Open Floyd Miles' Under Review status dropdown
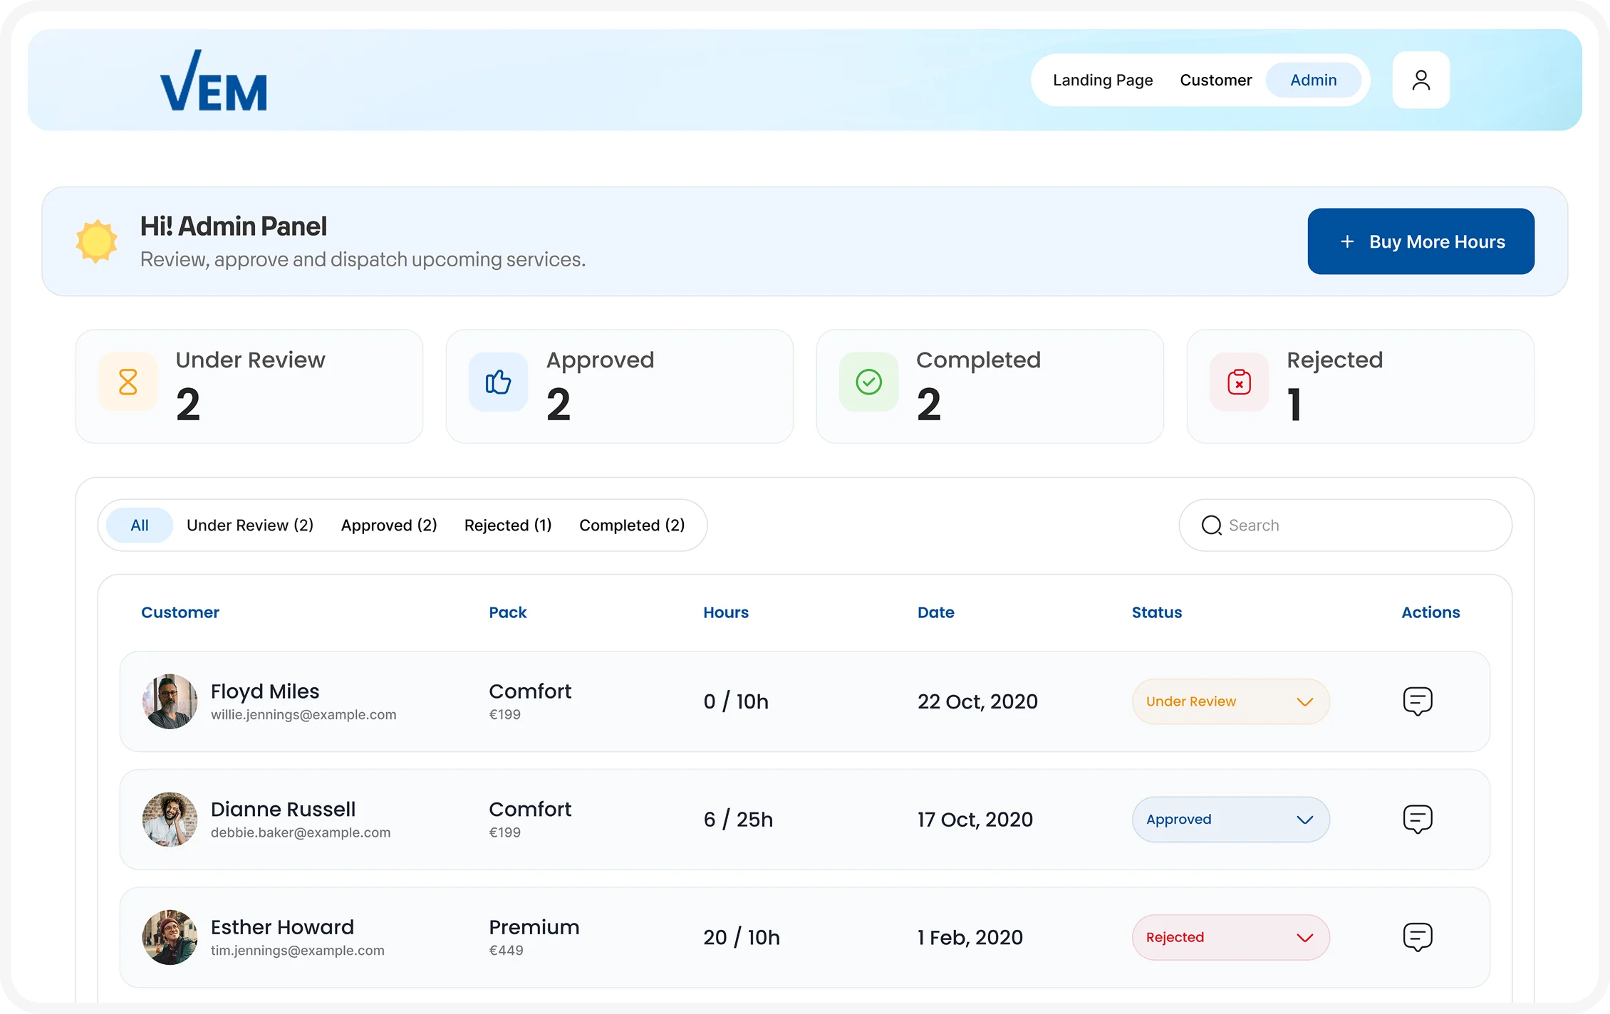 [1230, 701]
